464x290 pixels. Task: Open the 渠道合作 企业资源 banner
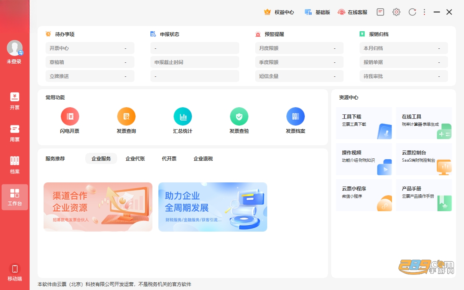pos(98,207)
